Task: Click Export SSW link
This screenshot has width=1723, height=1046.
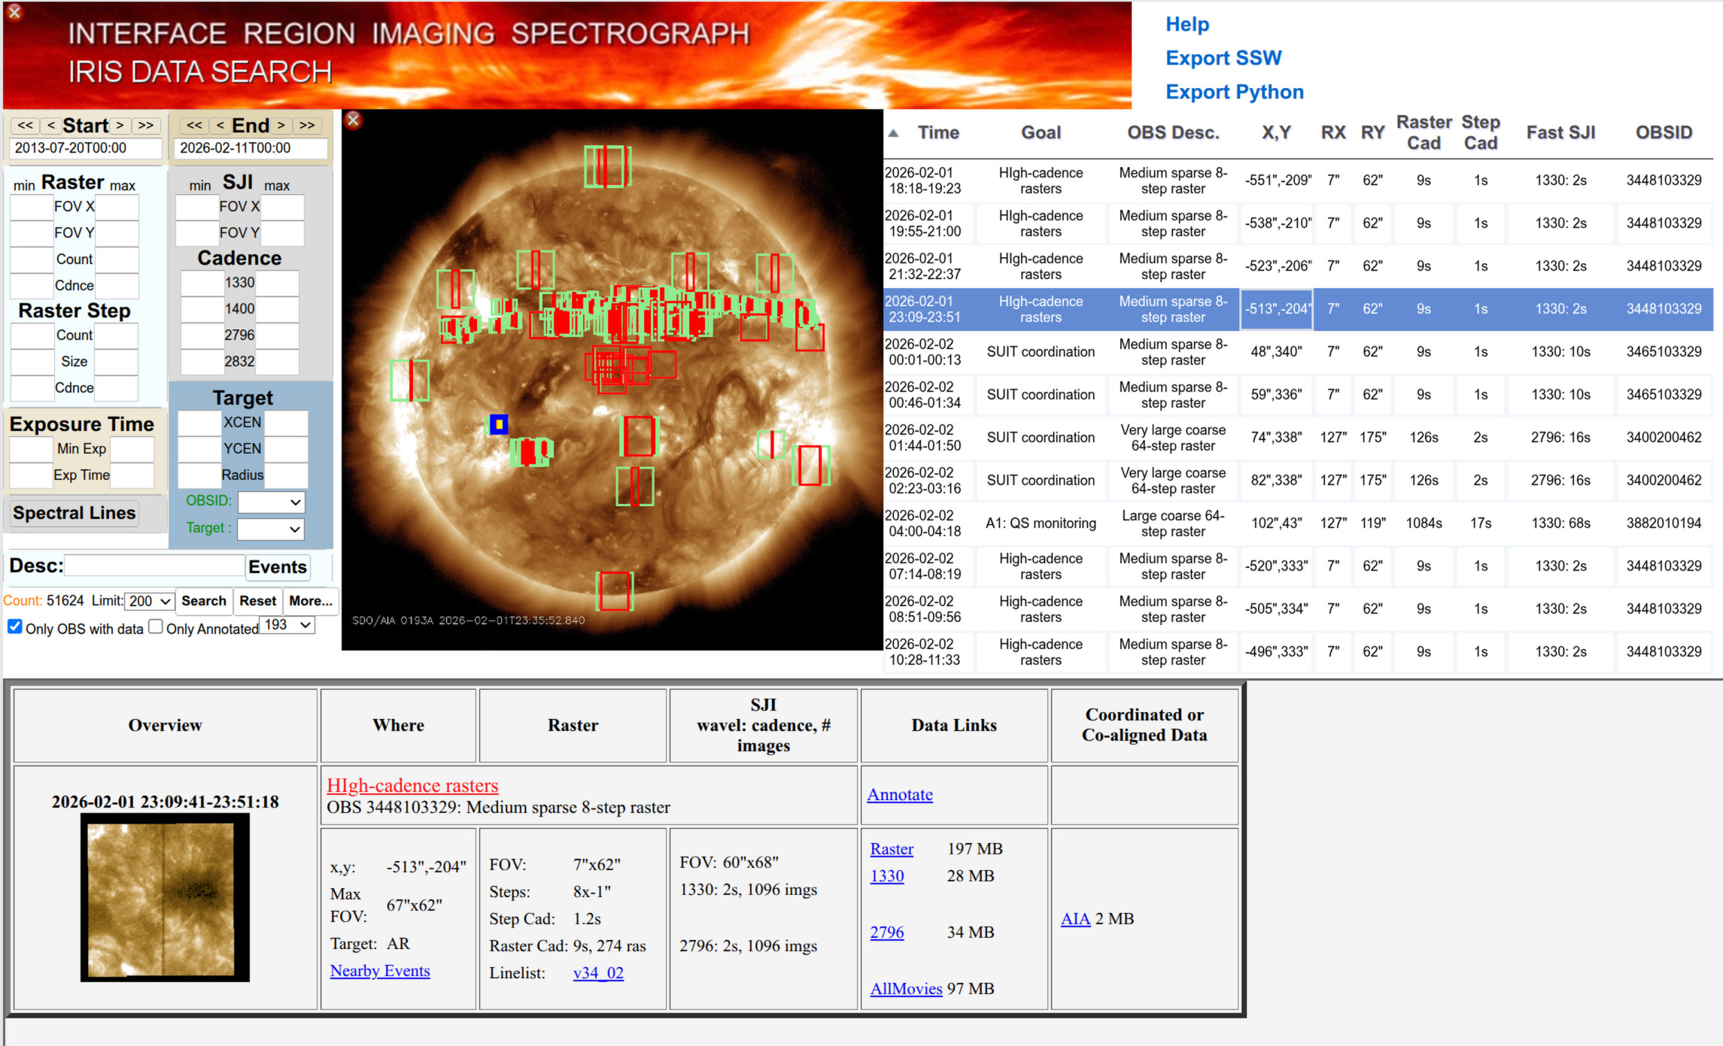Action: click(1223, 58)
